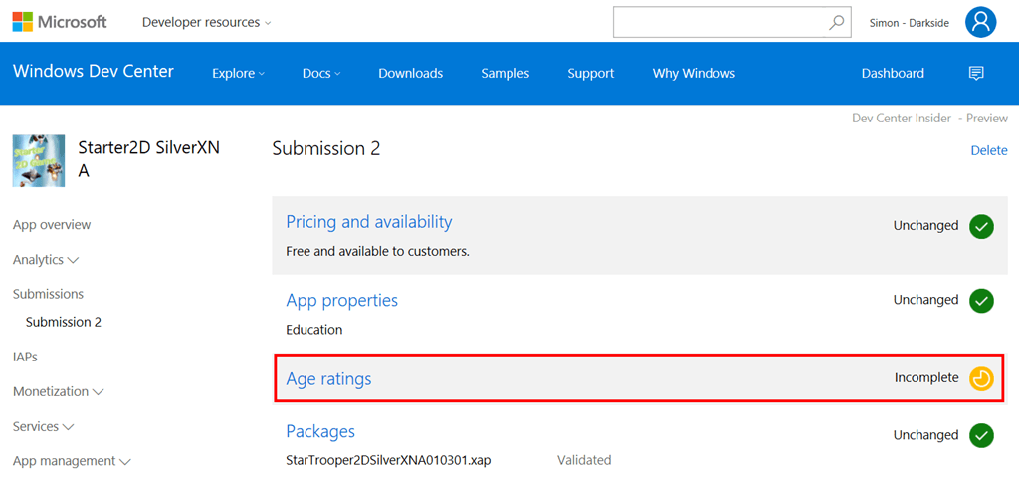Open the Downloads menu item
The width and height of the screenshot is (1019, 480).
point(410,73)
